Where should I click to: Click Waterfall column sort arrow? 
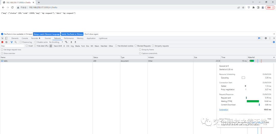(274, 57)
